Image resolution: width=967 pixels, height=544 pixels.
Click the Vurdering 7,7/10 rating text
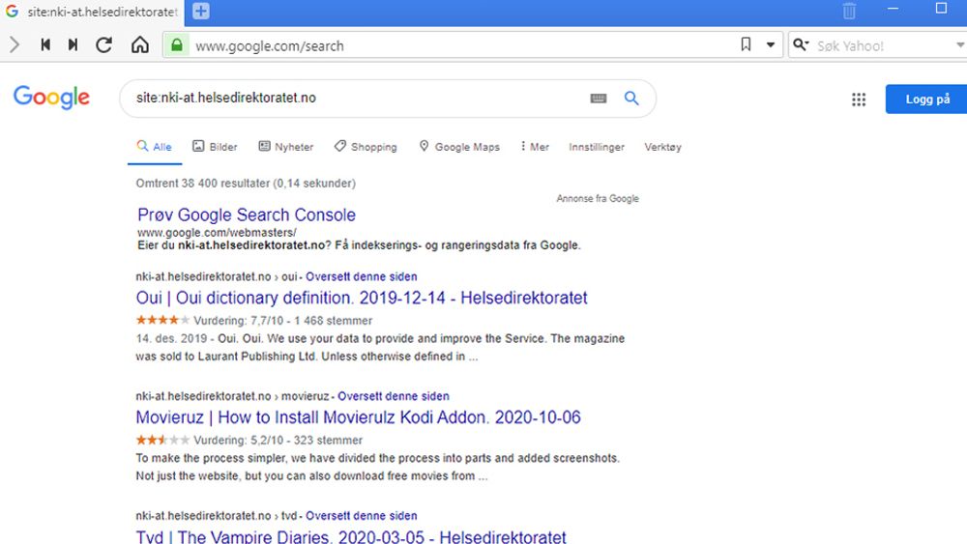[283, 321]
